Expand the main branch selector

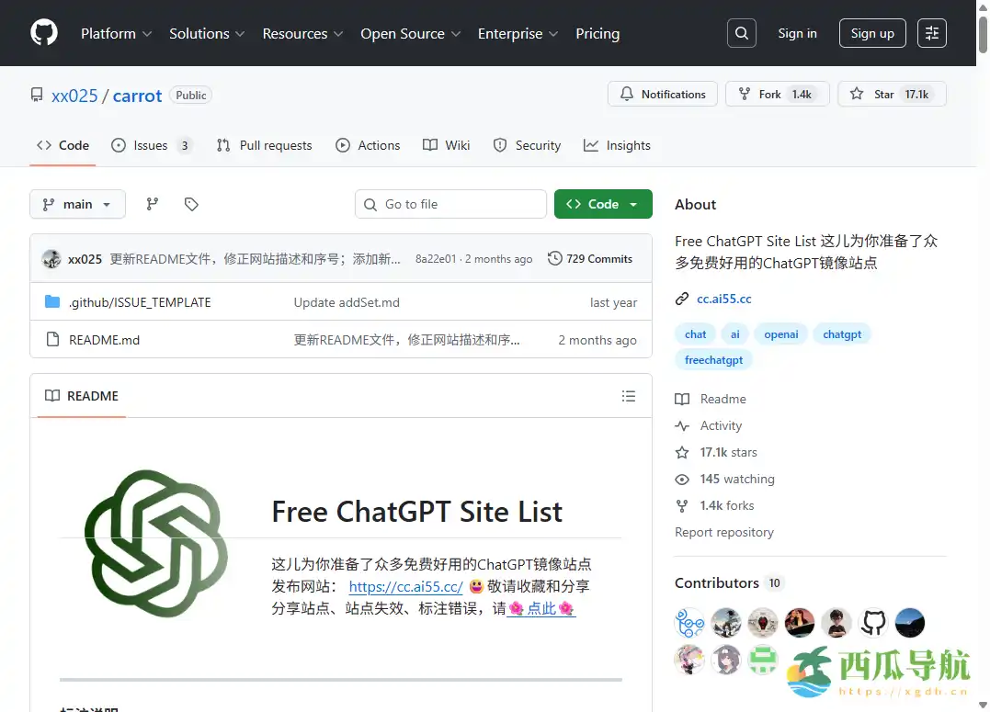tap(77, 204)
